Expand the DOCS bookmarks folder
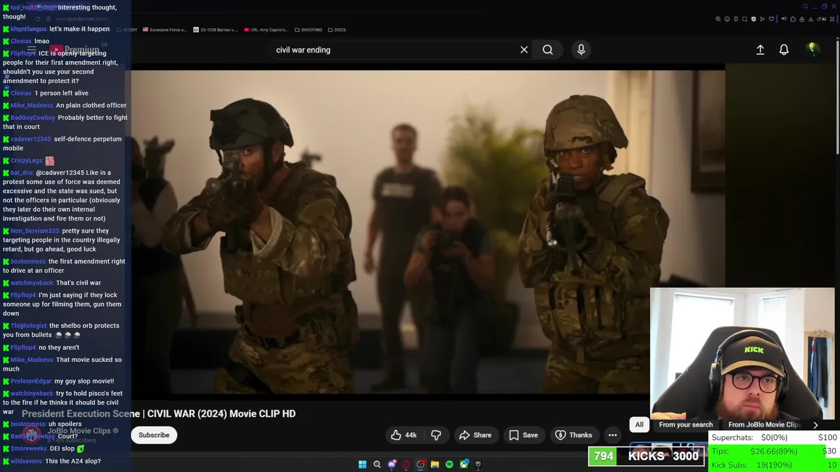This screenshot has width=840, height=472. pos(337,29)
